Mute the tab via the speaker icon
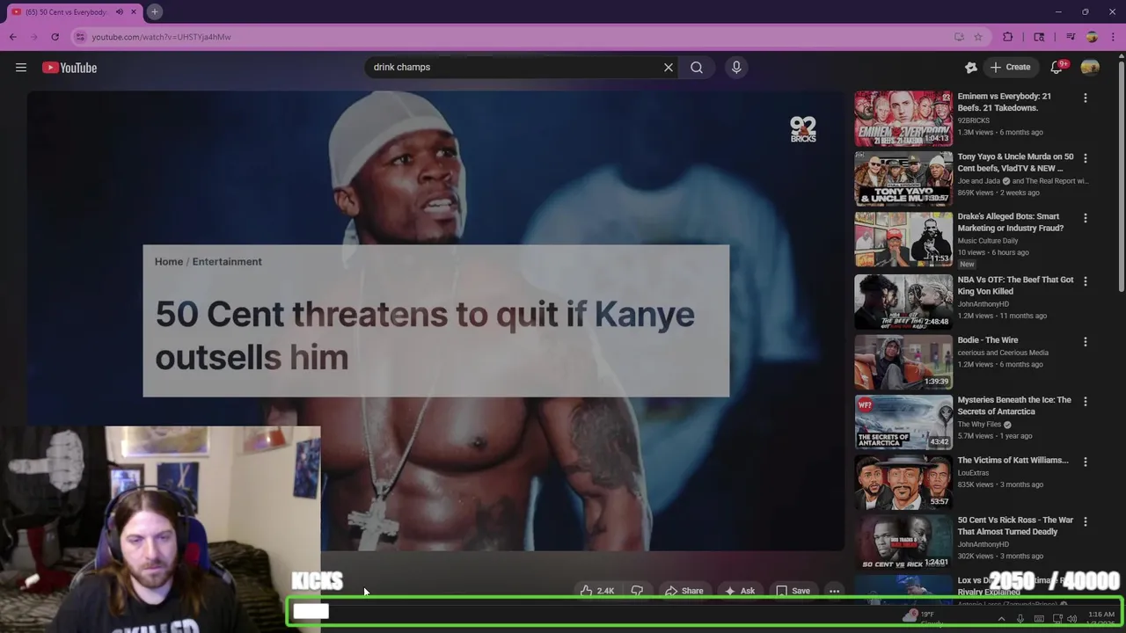This screenshot has height=633, width=1126. click(x=119, y=12)
